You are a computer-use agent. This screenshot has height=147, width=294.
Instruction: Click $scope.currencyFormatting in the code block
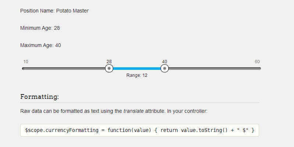click(x=61, y=130)
